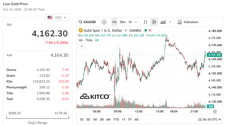Select the 1m interval
225x125 pixels.
point(114,22)
